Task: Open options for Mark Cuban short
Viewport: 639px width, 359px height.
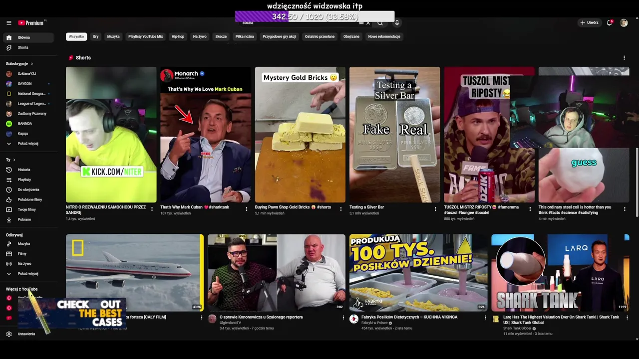Action: [246, 209]
